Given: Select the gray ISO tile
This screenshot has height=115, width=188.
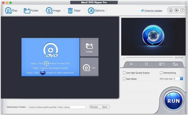Looking at the screenshot, I should coord(89,67).
